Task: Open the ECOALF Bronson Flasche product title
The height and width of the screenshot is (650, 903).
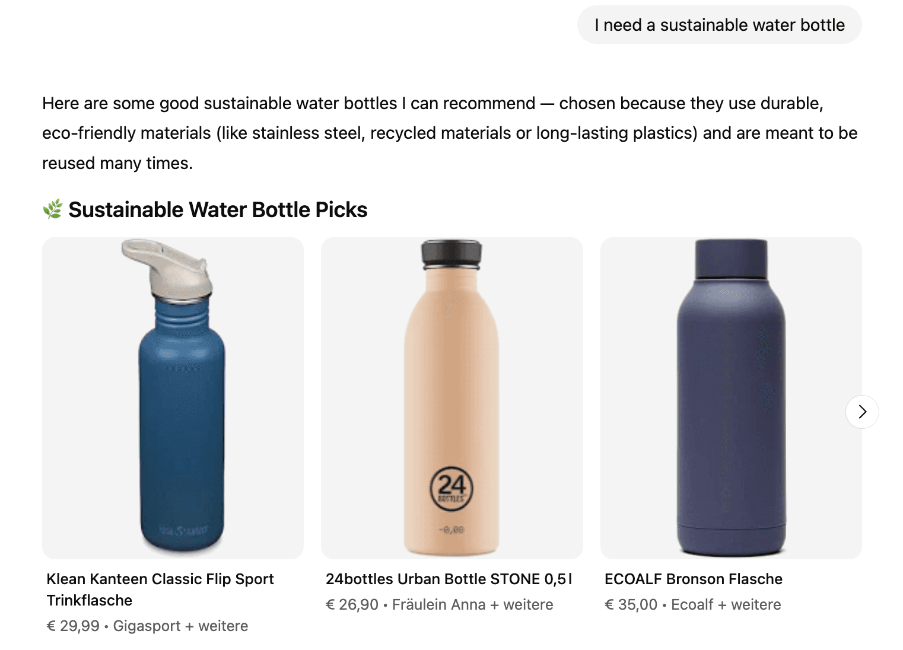Action: click(693, 579)
